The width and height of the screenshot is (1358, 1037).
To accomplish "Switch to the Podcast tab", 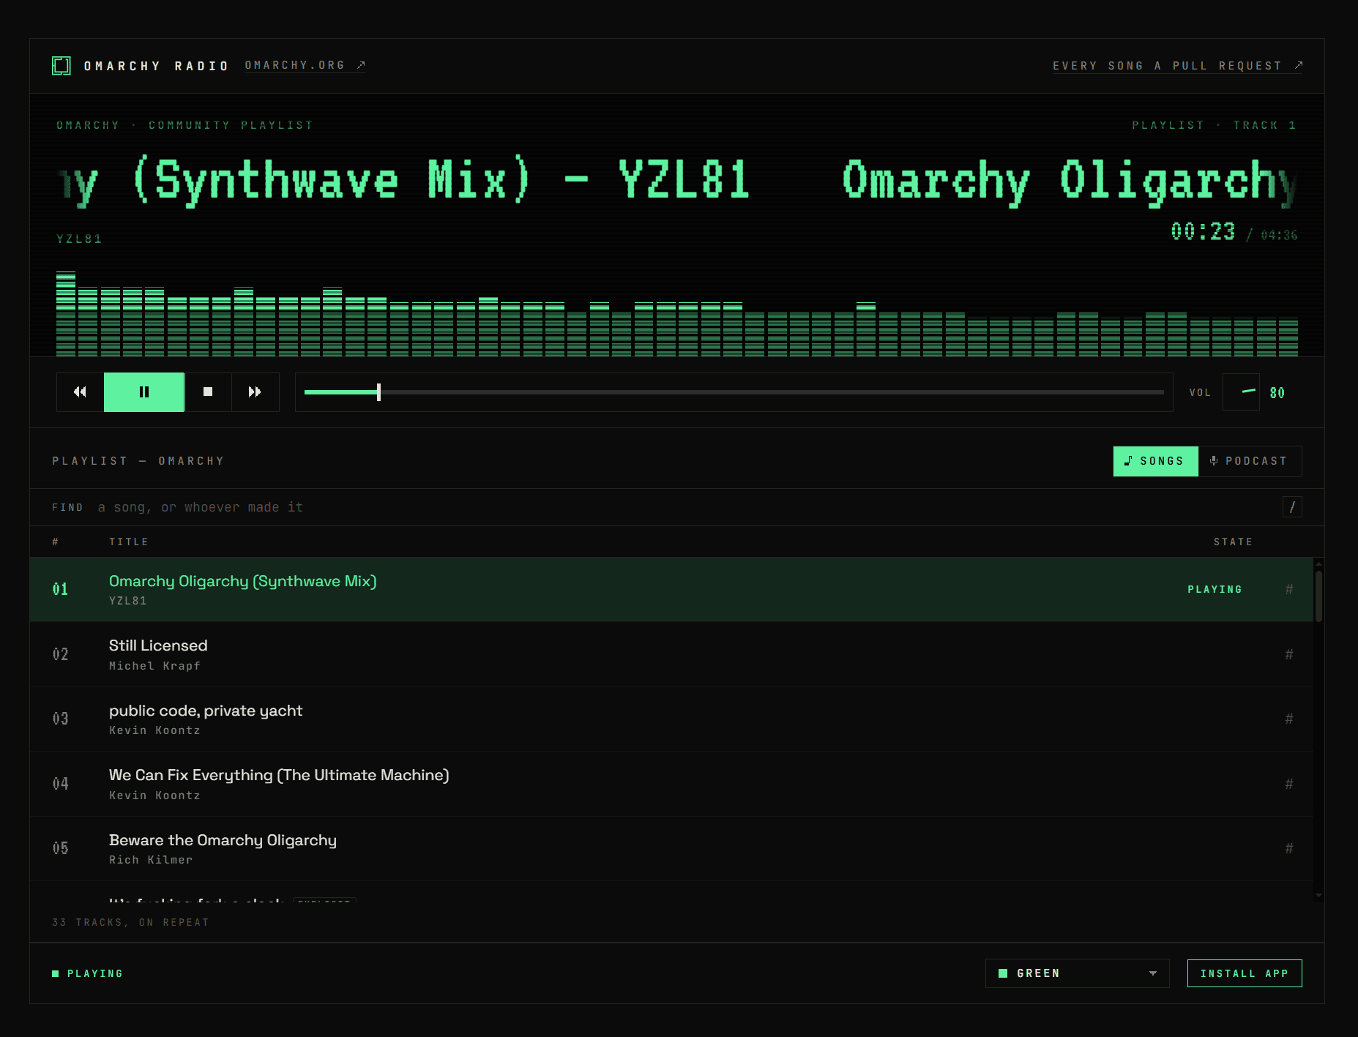I will (x=1250, y=461).
